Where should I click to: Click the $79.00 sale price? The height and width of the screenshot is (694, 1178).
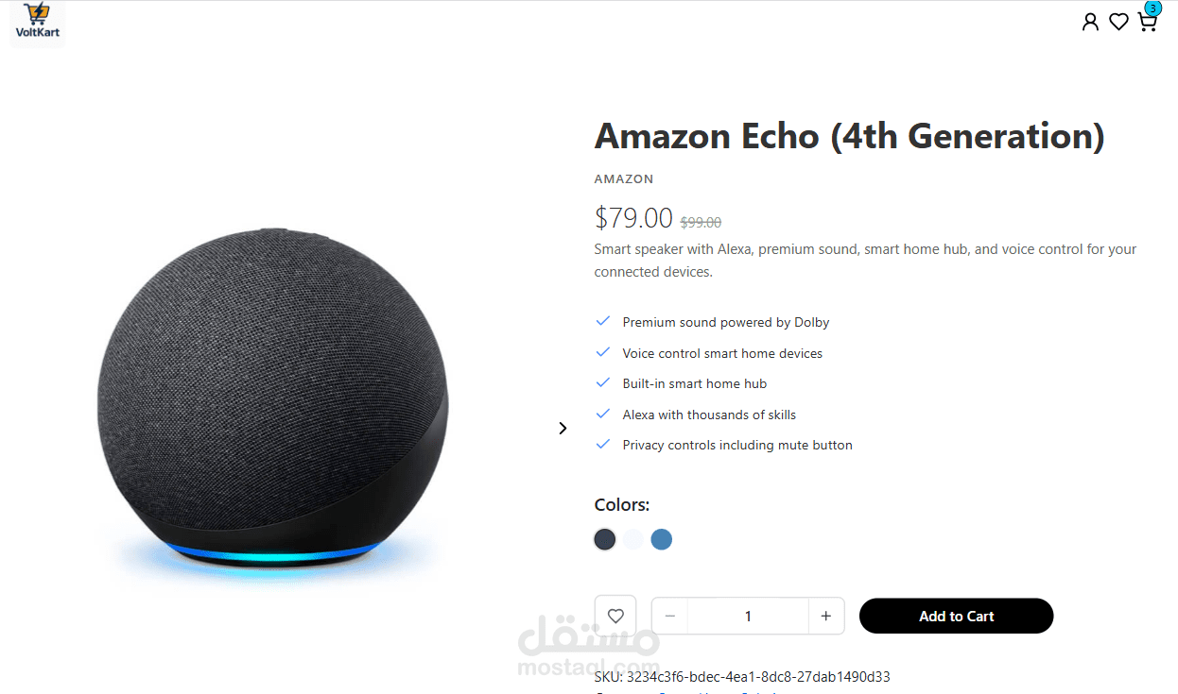tap(633, 218)
